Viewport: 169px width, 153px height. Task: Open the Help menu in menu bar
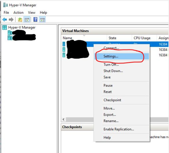(44, 12)
